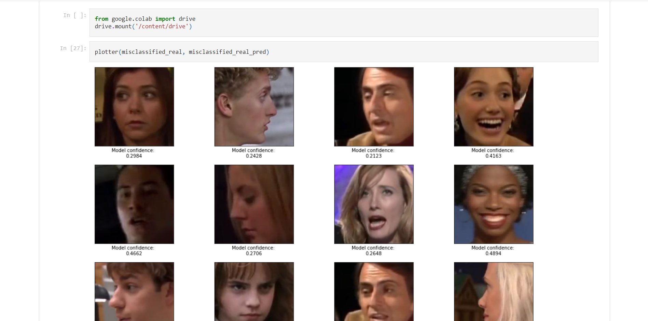Viewport: 648px width, 321px height.
Task: Click the confidence value 0.2428
Action: 254,156
